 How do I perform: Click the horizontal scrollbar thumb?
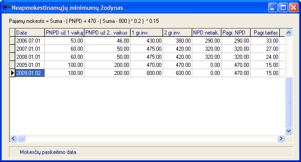click(x=21, y=138)
